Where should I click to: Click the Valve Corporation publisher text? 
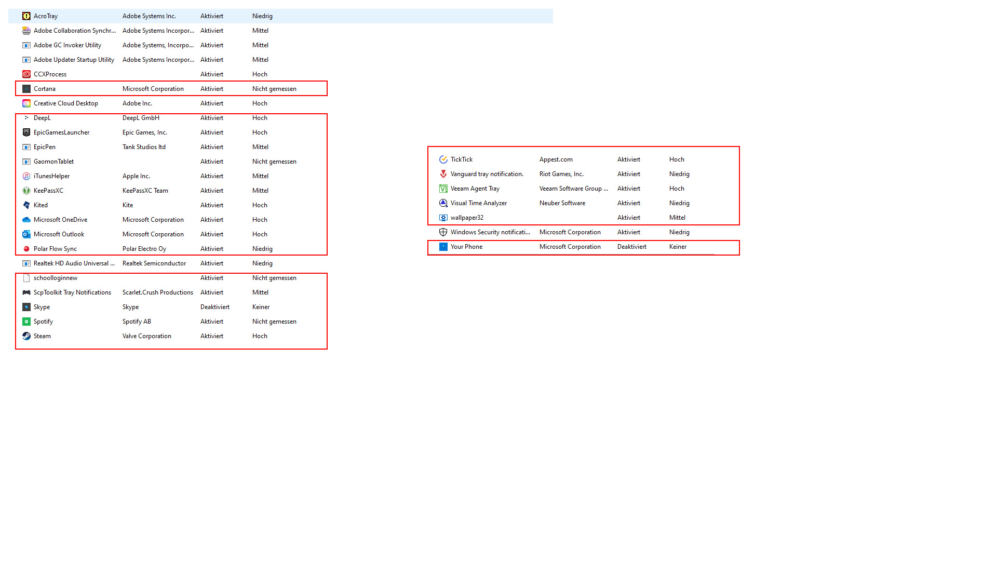point(146,336)
